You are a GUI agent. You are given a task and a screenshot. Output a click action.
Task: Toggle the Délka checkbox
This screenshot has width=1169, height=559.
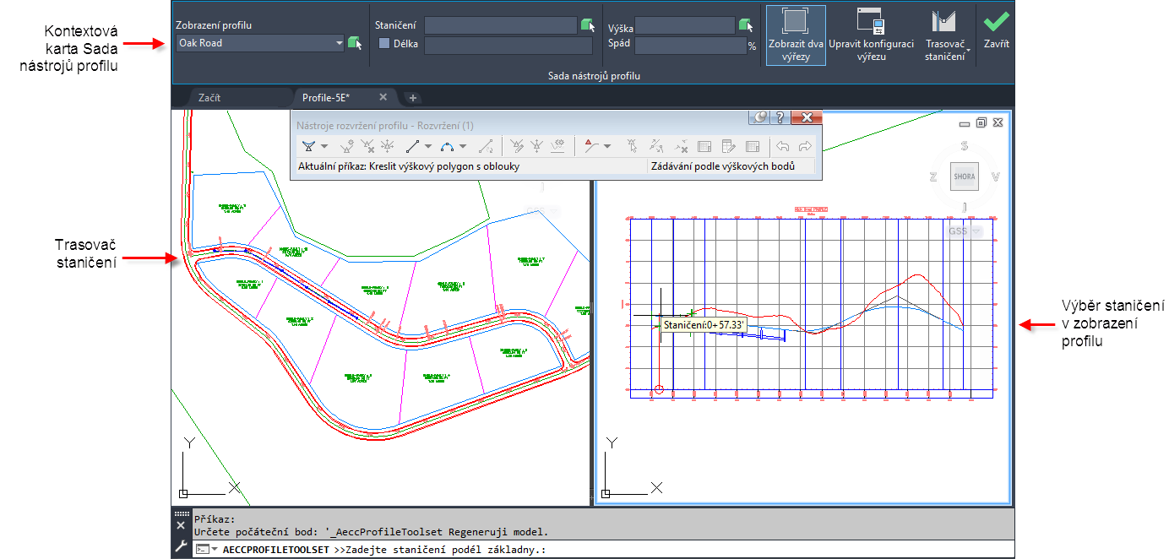click(383, 43)
